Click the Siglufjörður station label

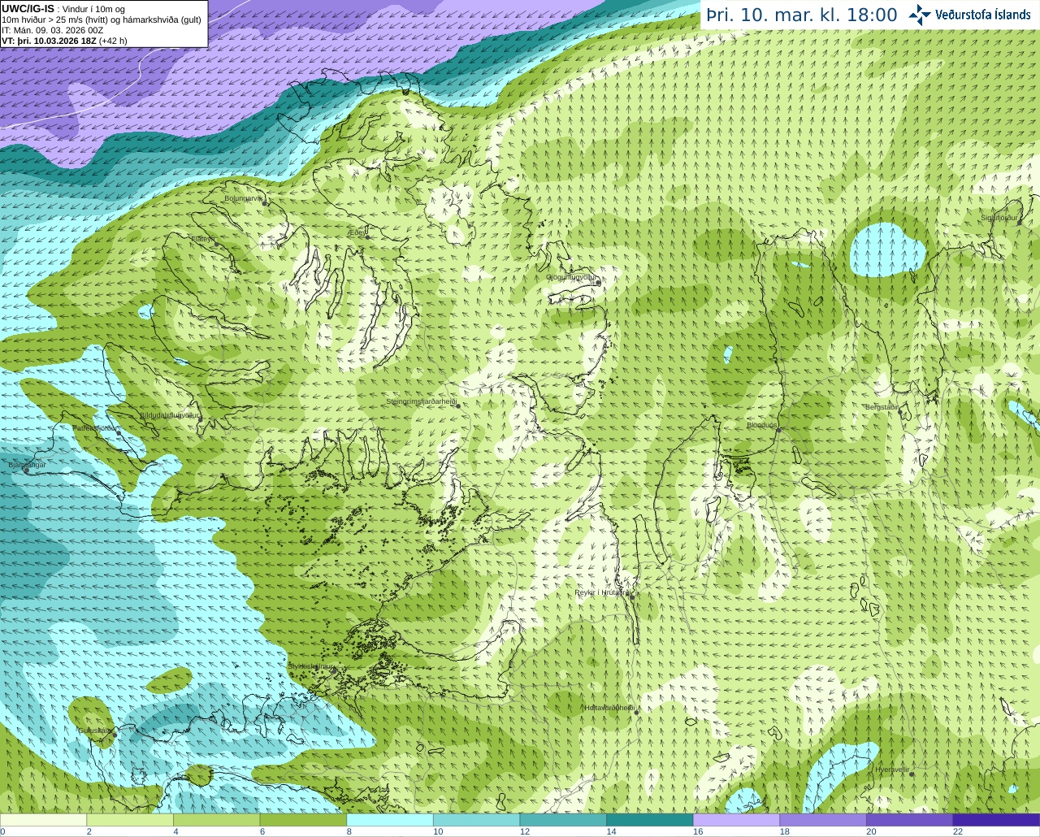tap(999, 218)
